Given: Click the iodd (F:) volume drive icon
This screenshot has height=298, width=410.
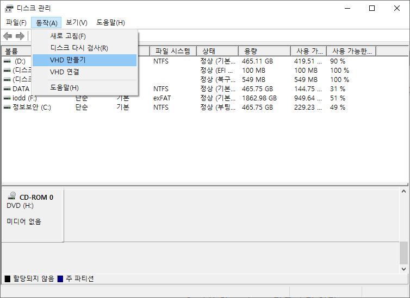Looking at the screenshot, I should click(x=7, y=98).
